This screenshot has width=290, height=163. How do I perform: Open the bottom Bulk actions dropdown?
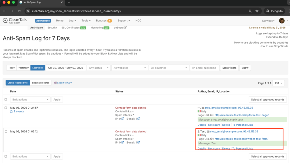click(x=30, y=156)
